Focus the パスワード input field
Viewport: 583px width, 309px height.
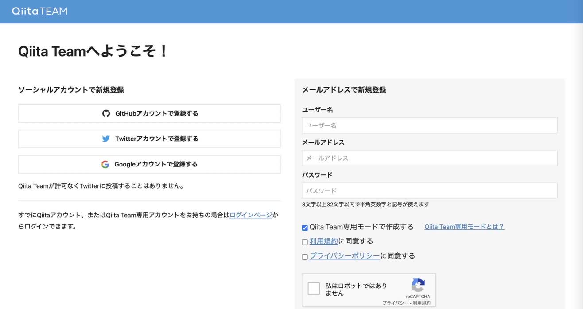[430, 191]
